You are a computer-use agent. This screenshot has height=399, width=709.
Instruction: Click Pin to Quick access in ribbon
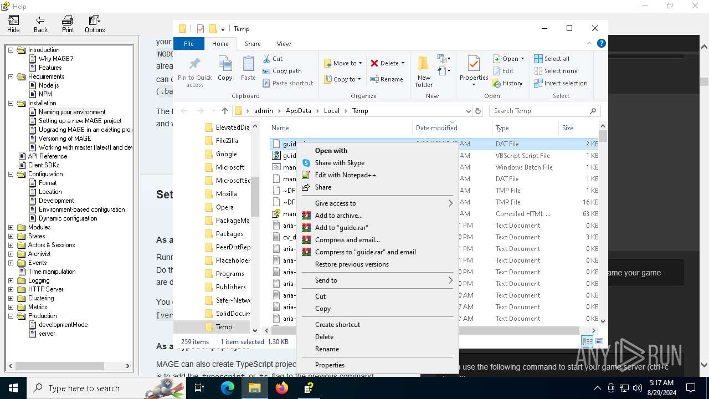click(194, 71)
